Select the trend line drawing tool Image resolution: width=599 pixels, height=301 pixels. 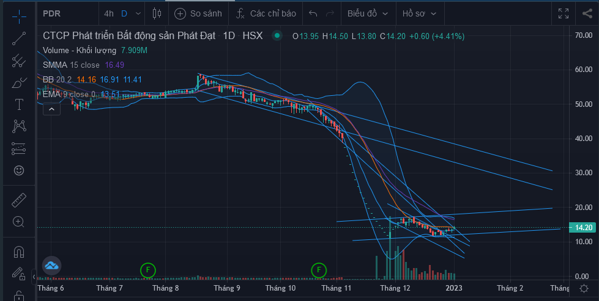[19, 38]
